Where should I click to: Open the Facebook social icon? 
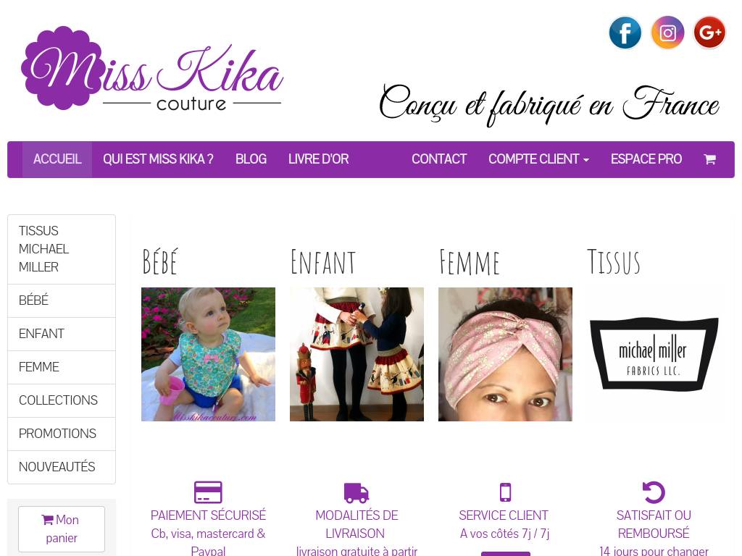tap(625, 33)
